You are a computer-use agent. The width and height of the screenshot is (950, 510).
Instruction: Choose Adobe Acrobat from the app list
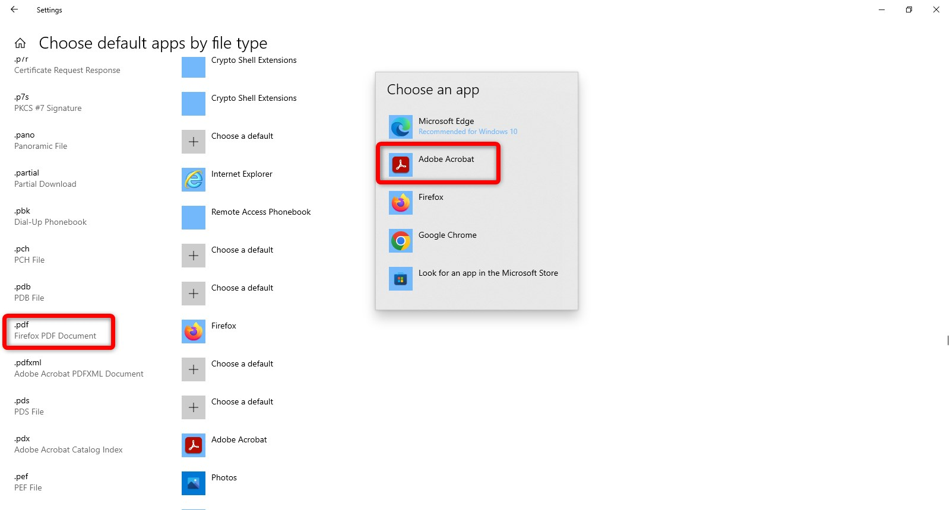click(476, 165)
